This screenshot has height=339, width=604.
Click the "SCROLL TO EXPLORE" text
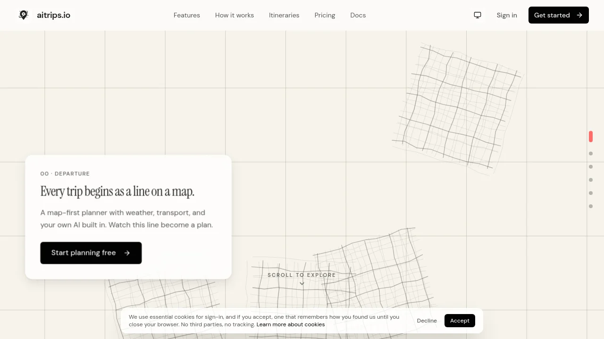point(302,275)
